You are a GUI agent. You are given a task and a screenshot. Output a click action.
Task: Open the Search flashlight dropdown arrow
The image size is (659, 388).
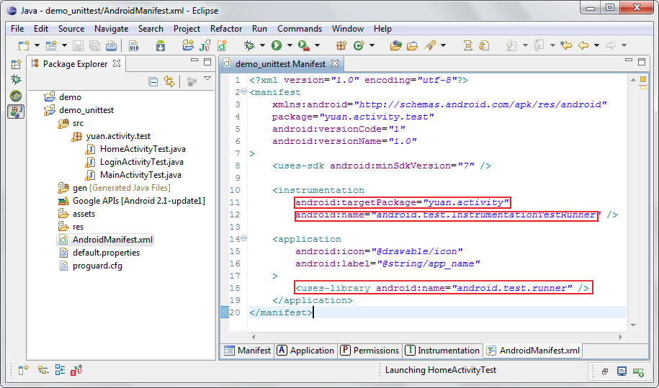(x=443, y=45)
